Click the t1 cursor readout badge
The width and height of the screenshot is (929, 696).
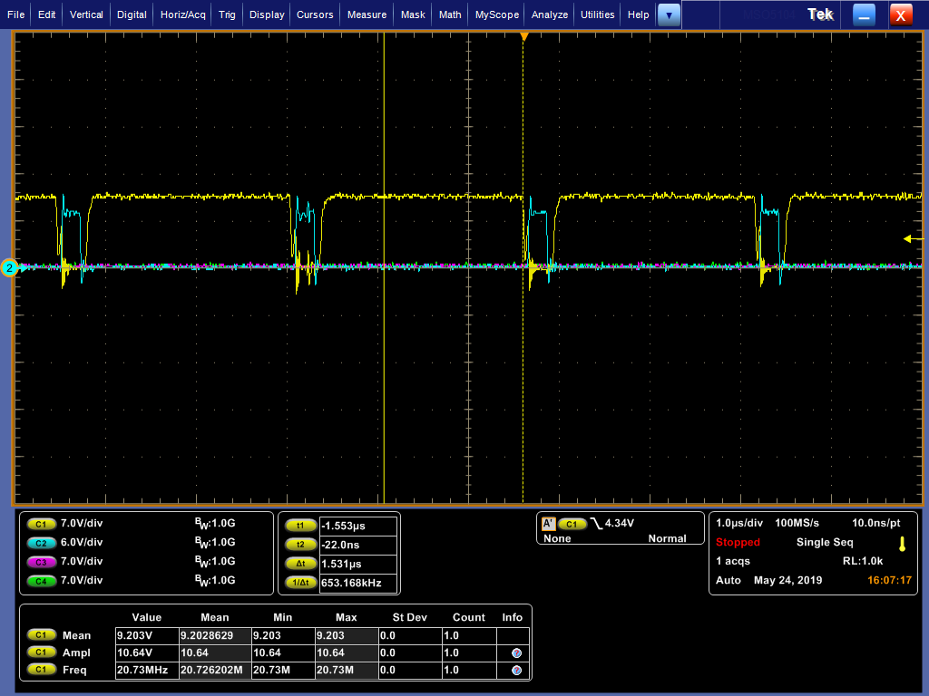(x=298, y=526)
